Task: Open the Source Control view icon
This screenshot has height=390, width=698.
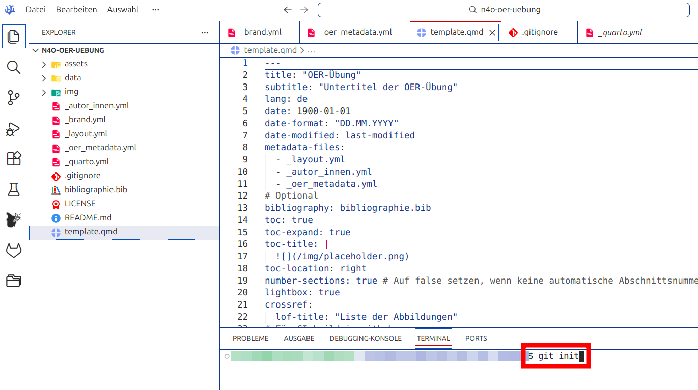Action: 14,98
